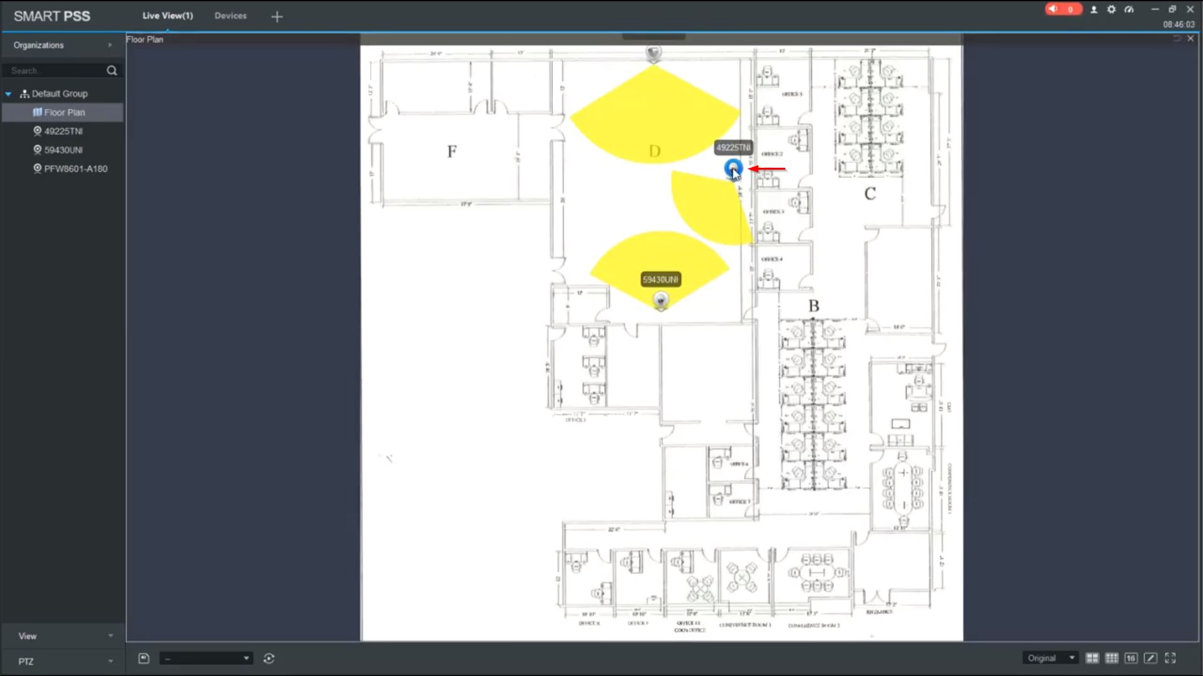Click the save view icon
This screenshot has width=1203, height=676.
tap(143, 658)
